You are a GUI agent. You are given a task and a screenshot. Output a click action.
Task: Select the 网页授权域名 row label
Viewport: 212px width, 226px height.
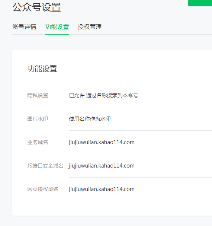[43, 189]
